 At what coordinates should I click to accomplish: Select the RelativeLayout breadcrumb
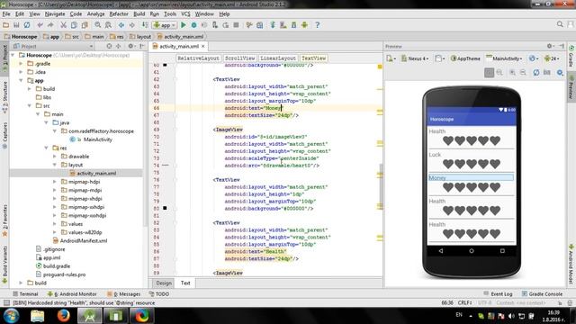click(198, 58)
